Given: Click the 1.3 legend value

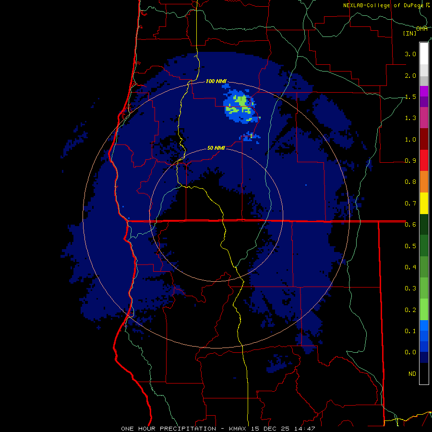Looking at the screenshot, I should 410,118.
